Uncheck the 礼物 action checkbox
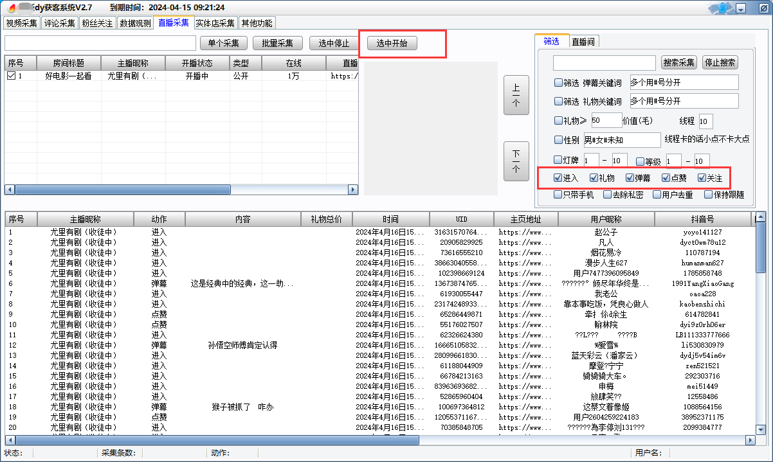Image resolution: width=773 pixels, height=462 pixels. pyautogui.click(x=594, y=178)
